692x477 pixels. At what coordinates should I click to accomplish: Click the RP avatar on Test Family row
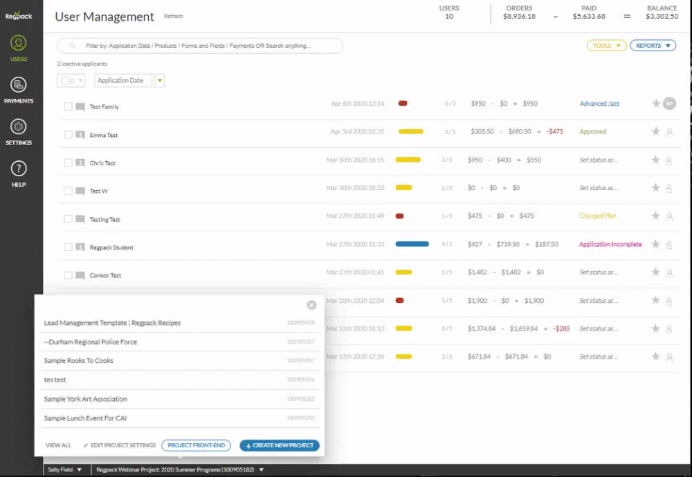(669, 104)
